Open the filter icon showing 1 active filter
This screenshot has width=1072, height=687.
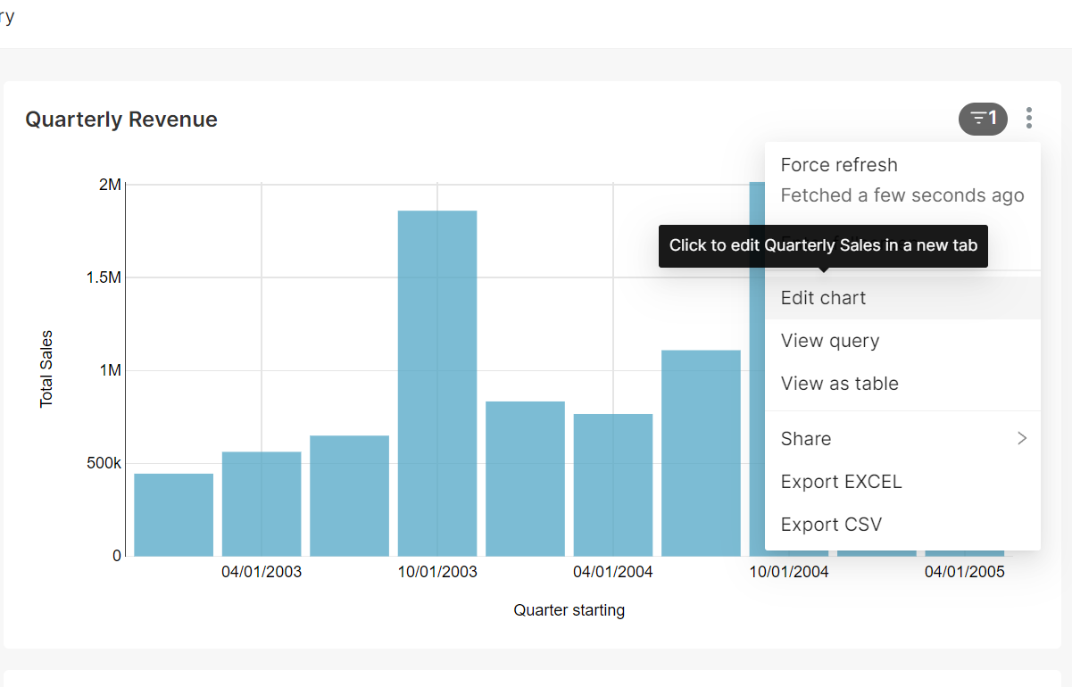pos(983,118)
